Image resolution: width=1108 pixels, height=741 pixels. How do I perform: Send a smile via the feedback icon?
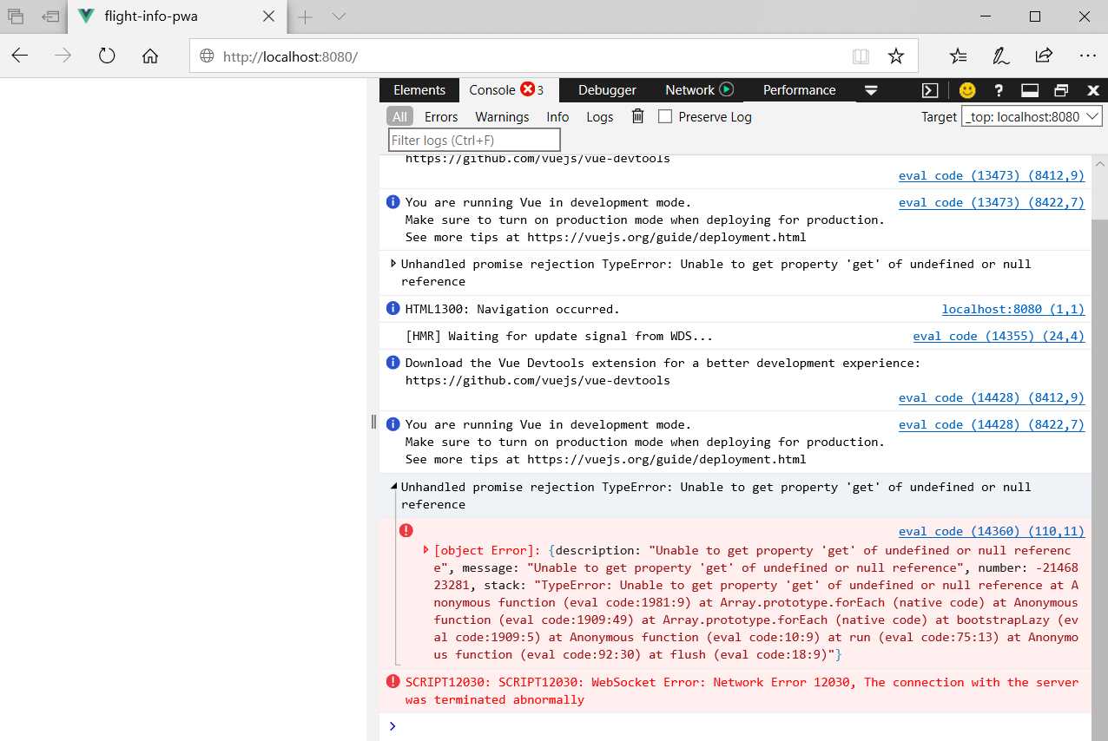[x=966, y=89]
